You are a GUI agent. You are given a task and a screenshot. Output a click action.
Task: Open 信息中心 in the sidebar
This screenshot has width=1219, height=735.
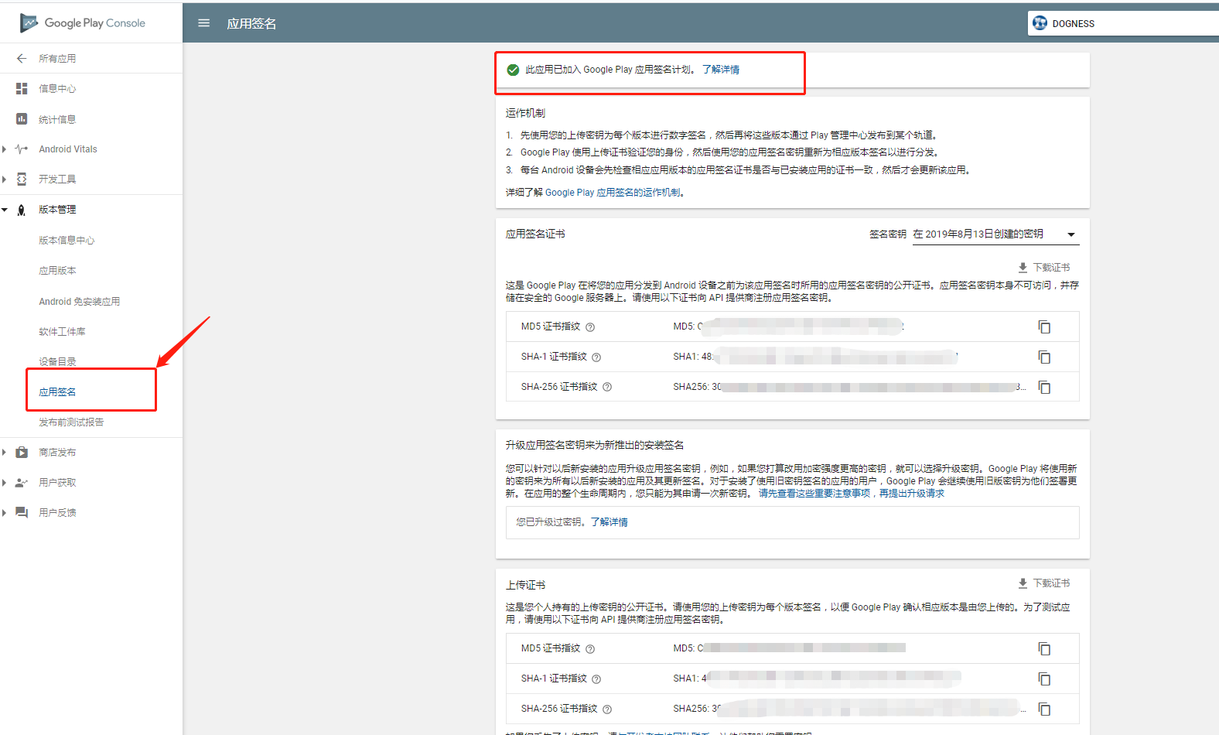(57, 89)
